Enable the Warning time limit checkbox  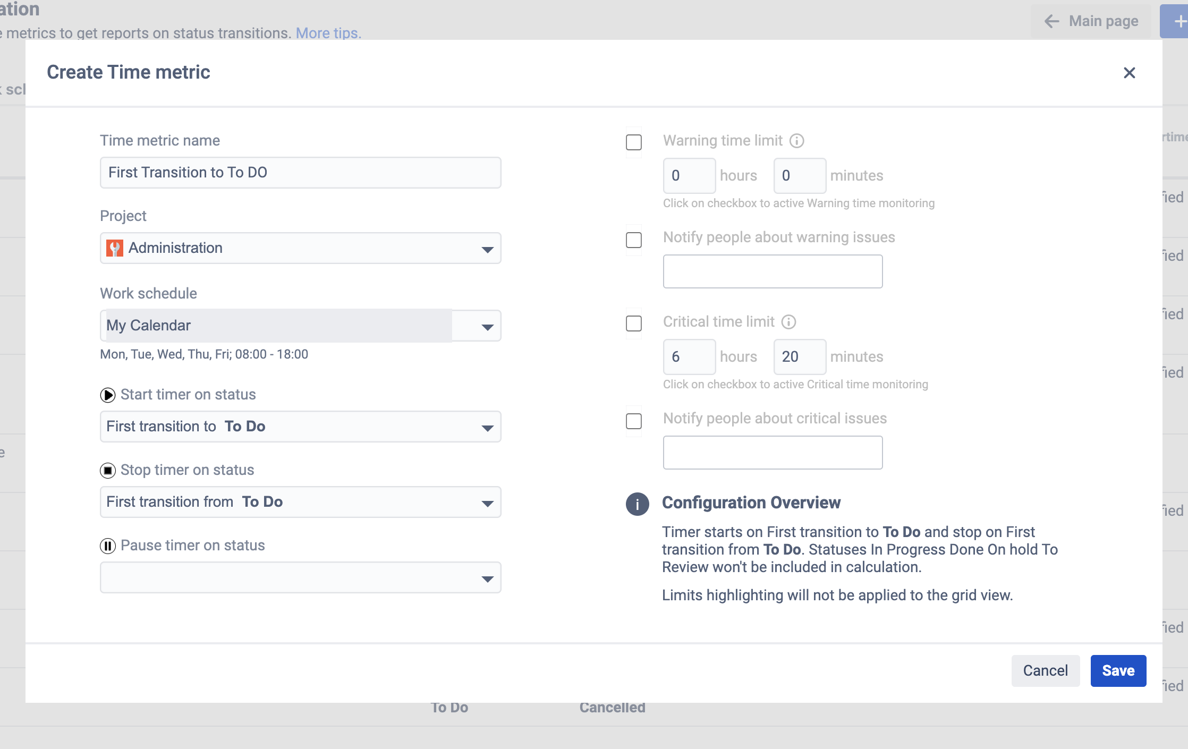point(634,142)
